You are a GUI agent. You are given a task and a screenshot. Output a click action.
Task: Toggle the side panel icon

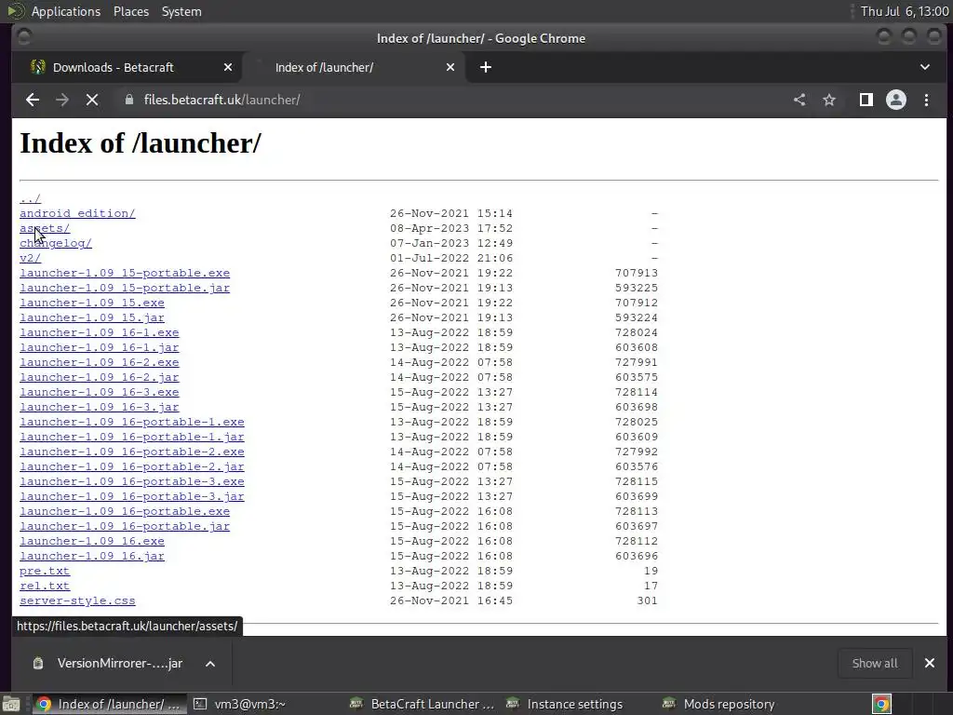866,100
